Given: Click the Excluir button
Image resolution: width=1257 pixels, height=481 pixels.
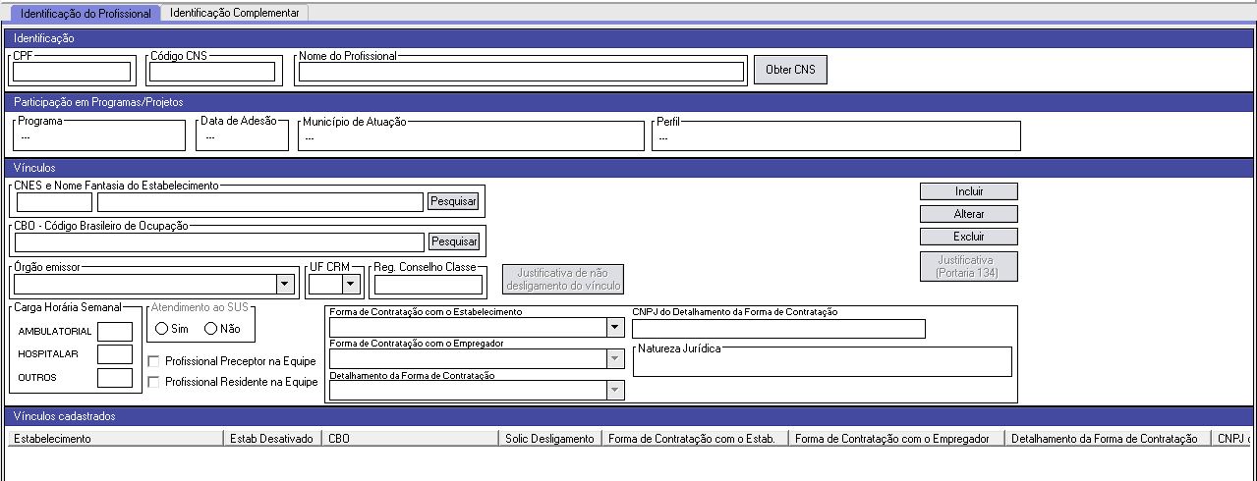Looking at the screenshot, I should point(968,237).
